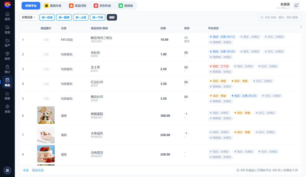The image size is (306, 177).
Task: Open the 报表 reports sidebar section
Action: 7,96
